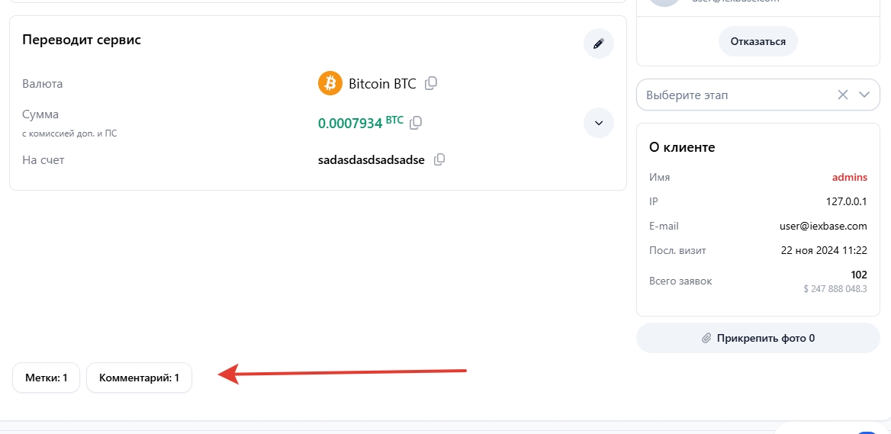
Task: Click the pencil edit icon in Переводит сервис
Action: coord(599,43)
